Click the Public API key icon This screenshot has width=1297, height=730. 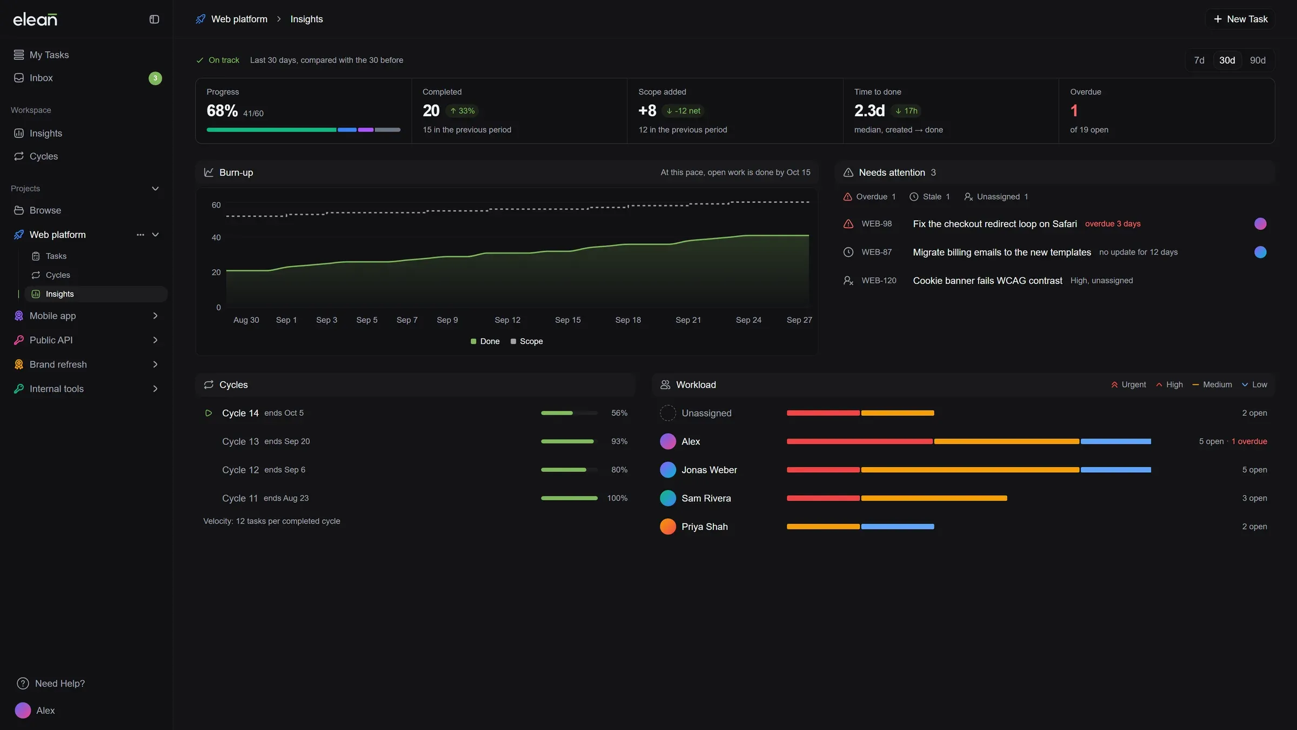[19, 340]
